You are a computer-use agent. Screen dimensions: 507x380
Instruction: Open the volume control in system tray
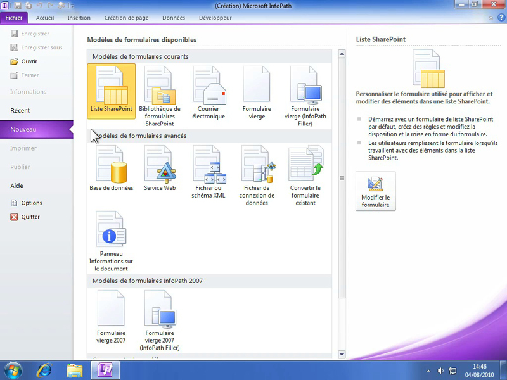[440, 370]
